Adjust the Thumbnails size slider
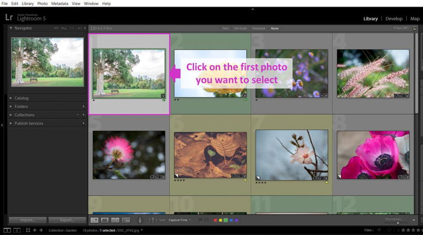Screen dimensions: 423x235 tap(398, 222)
